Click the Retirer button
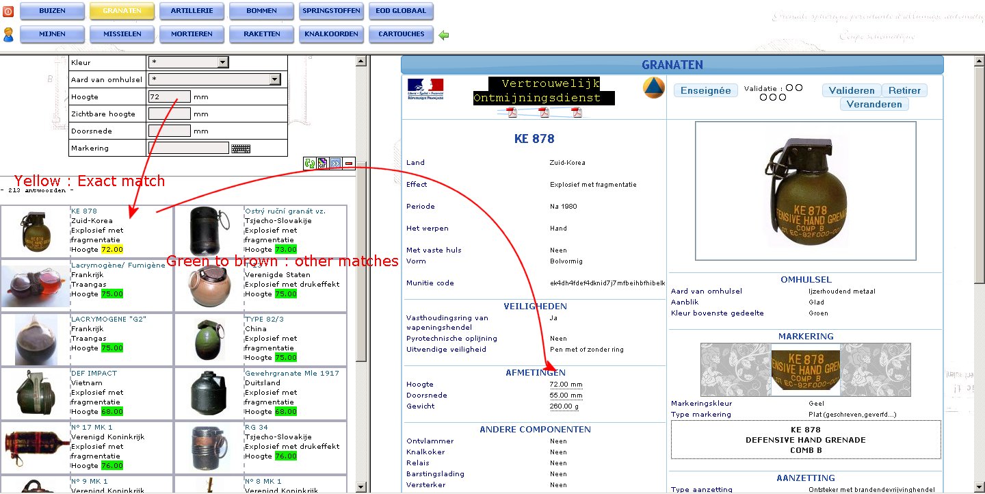 coord(904,90)
